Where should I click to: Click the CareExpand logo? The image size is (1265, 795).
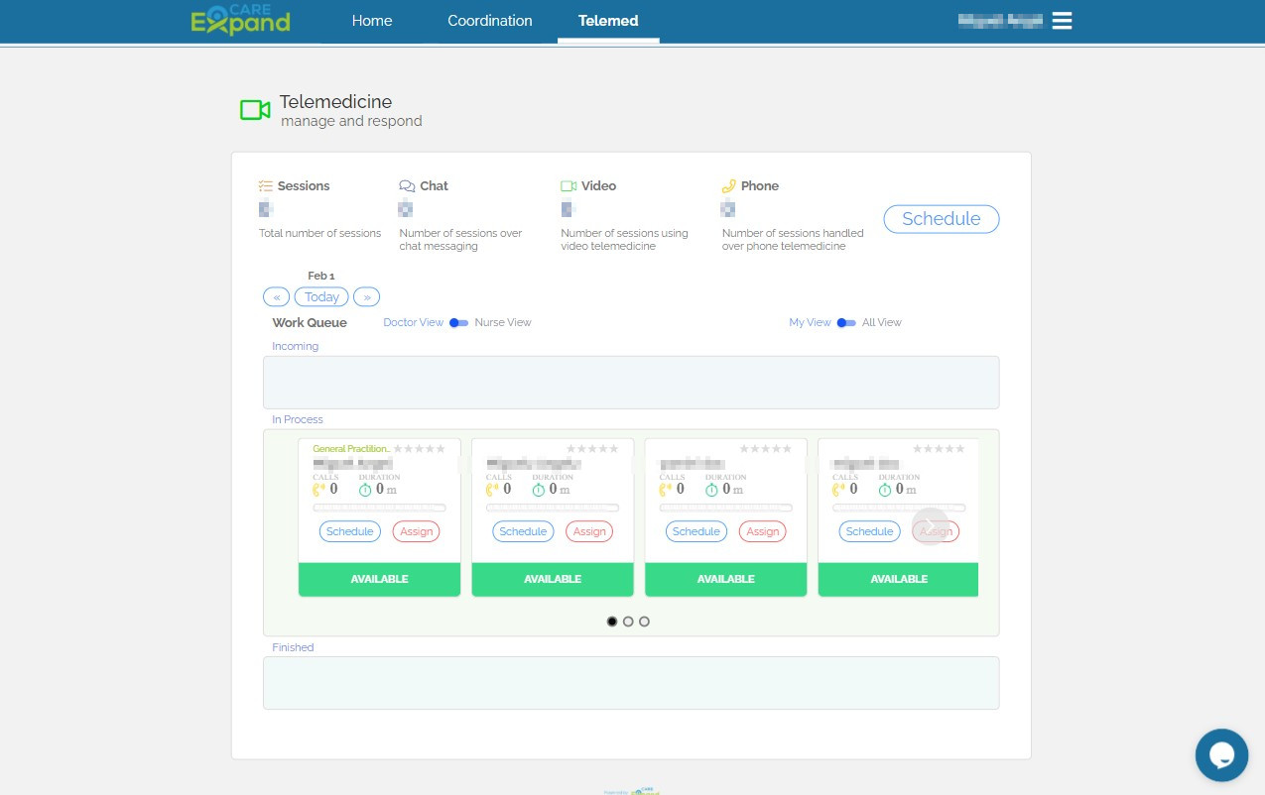[240, 20]
